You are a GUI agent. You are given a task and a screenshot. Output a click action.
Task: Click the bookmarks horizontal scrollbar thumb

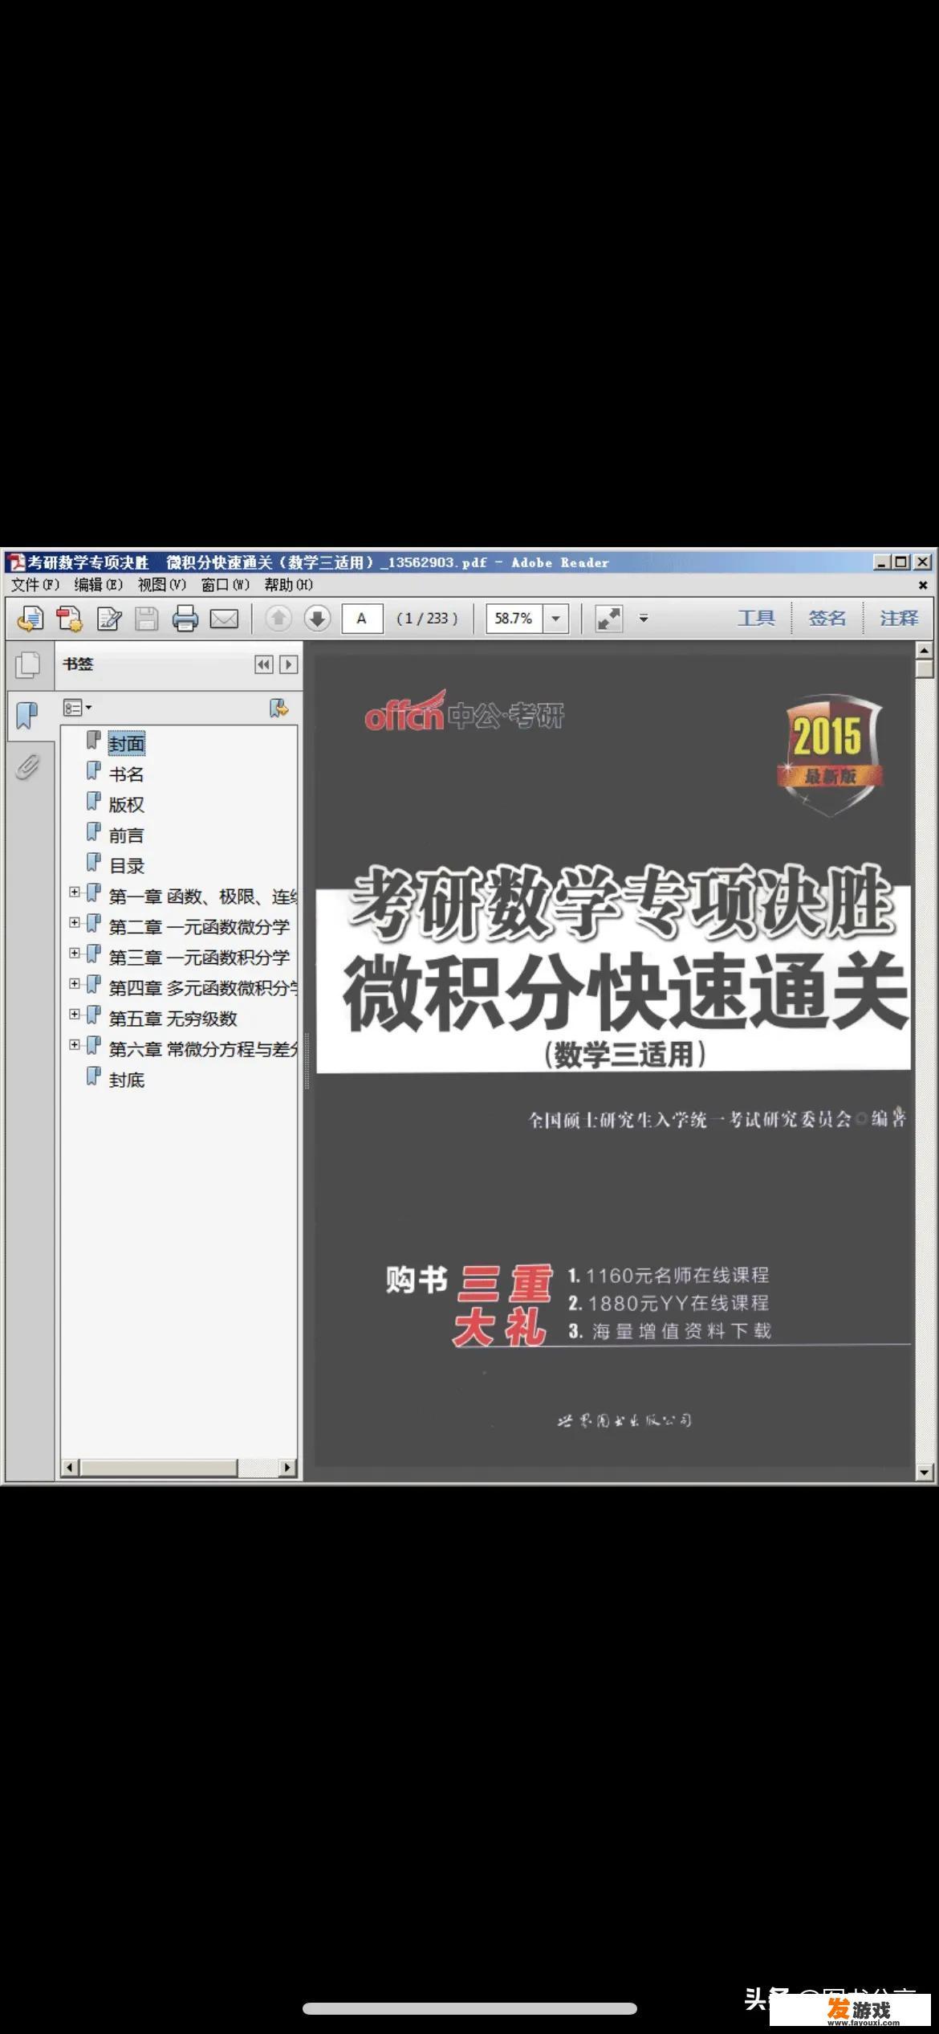pos(158,1468)
